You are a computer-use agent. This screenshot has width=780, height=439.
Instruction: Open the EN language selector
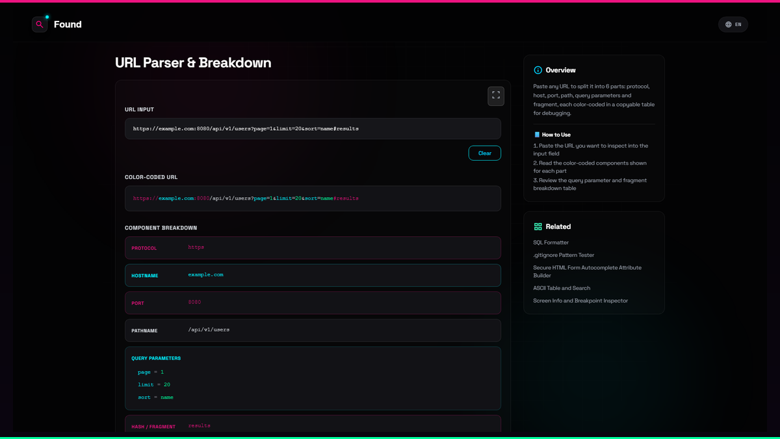coord(733,25)
